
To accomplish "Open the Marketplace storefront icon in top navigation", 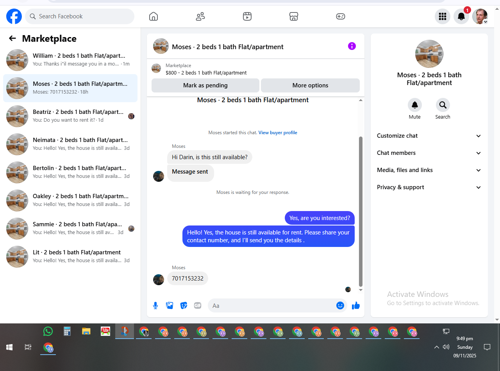I will click(x=294, y=16).
